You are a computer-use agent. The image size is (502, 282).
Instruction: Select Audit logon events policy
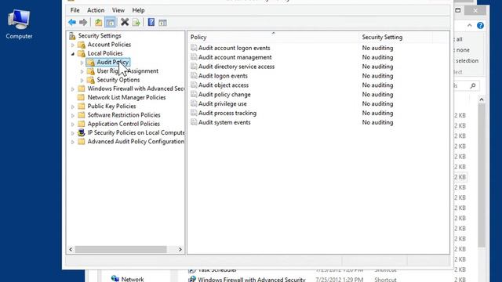coord(223,76)
